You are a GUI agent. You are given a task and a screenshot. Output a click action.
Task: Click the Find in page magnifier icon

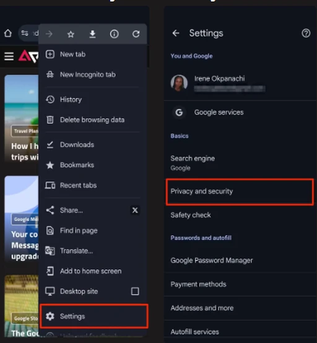tap(50, 231)
